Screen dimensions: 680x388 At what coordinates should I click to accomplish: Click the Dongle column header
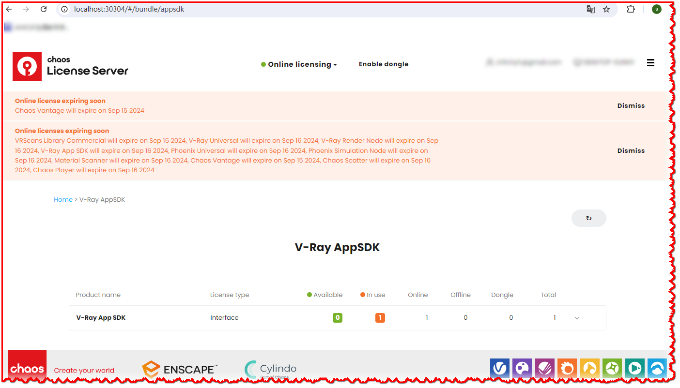pyautogui.click(x=502, y=295)
